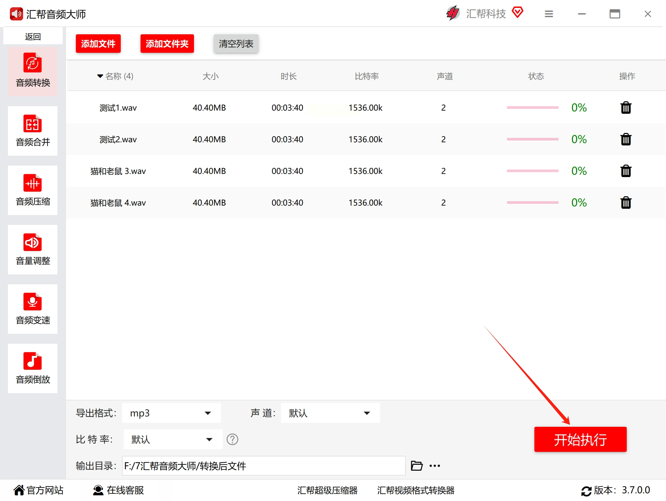Sort list by the 名称 column header

coord(115,76)
